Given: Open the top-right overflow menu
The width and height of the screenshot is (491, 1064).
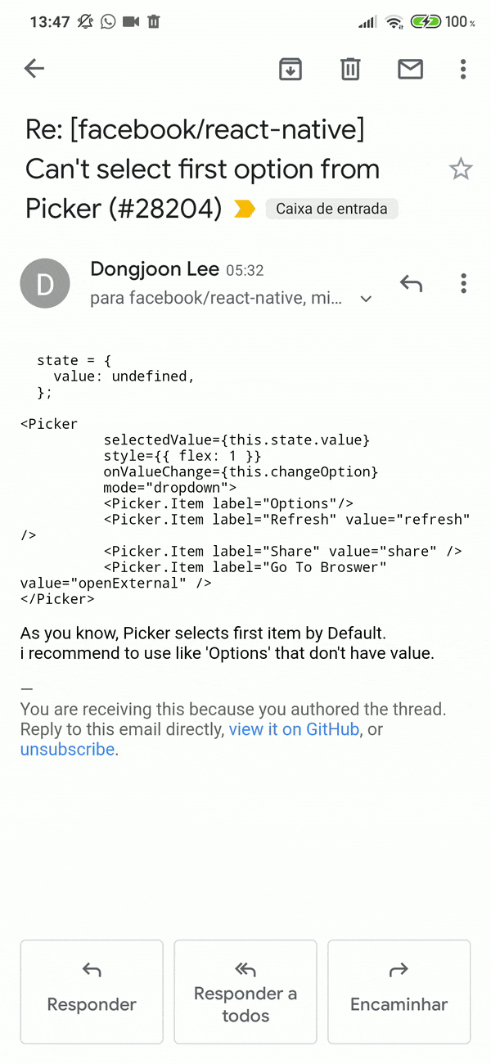Looking at the screenshot, I should coord(463,69).
